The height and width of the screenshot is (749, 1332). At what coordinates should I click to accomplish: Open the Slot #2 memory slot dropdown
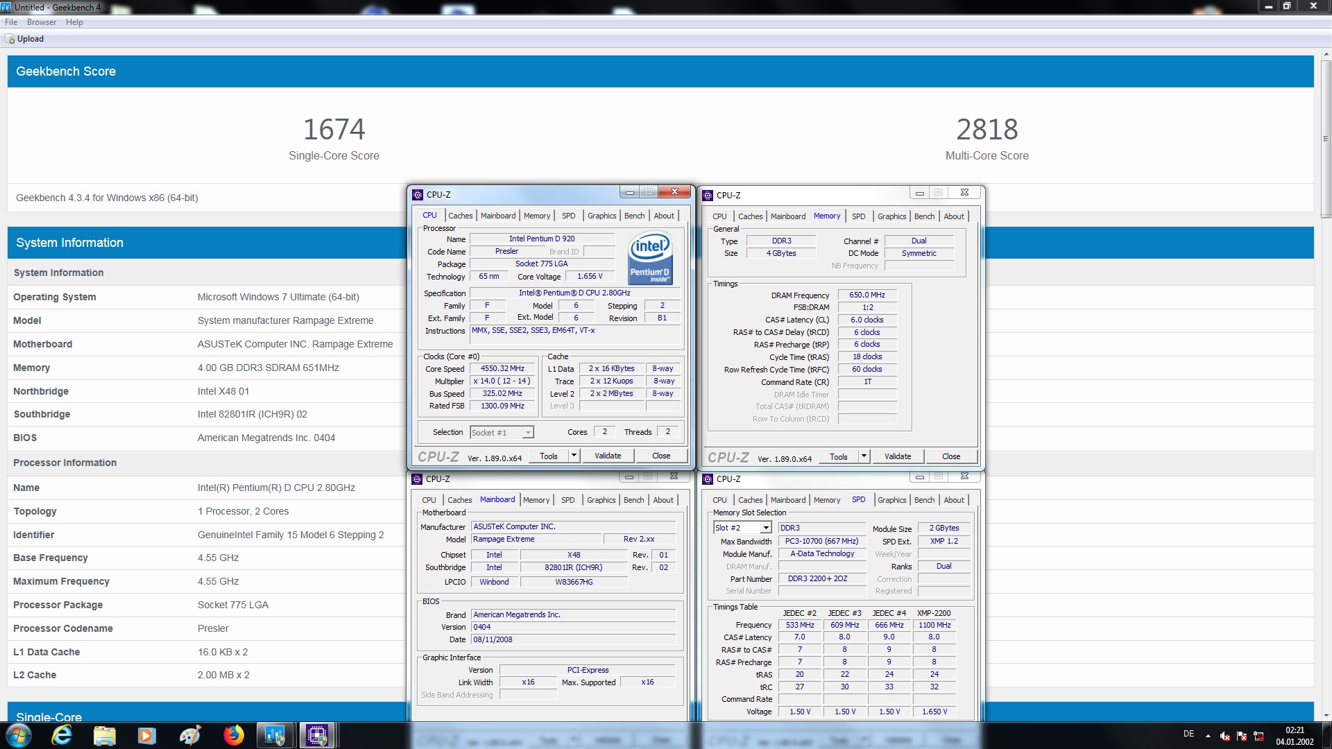[x=742, y=528]
